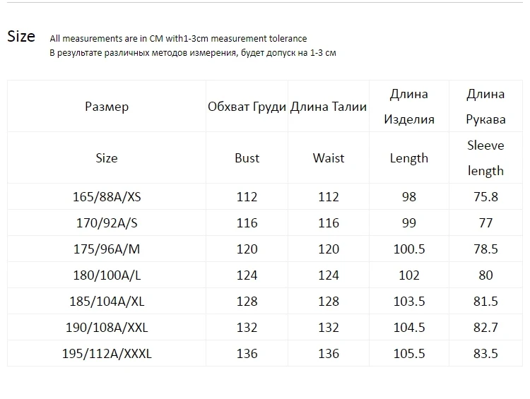Click the Waist header cell
Viewport: 530px width, 399px height.
tap(328, 157)
